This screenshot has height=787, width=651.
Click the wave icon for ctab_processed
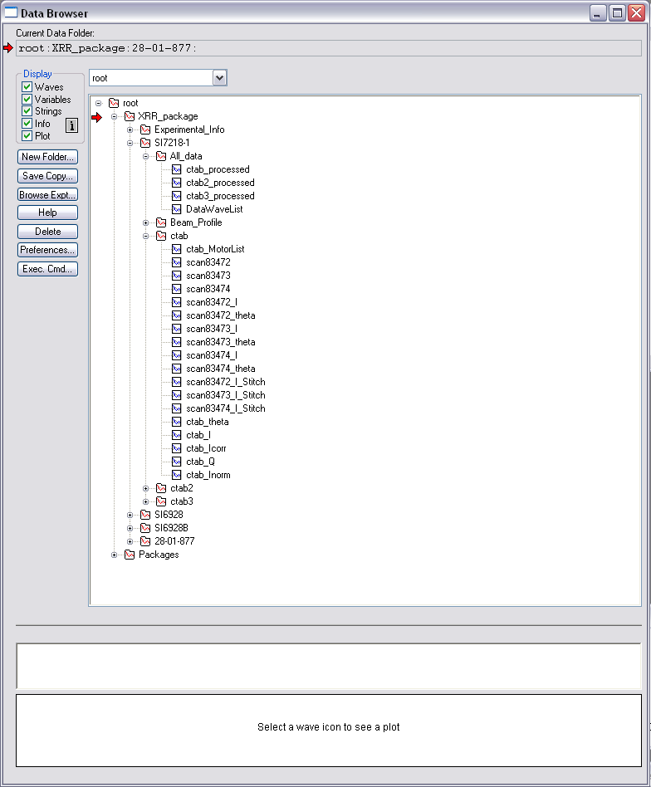click(177, 169)
